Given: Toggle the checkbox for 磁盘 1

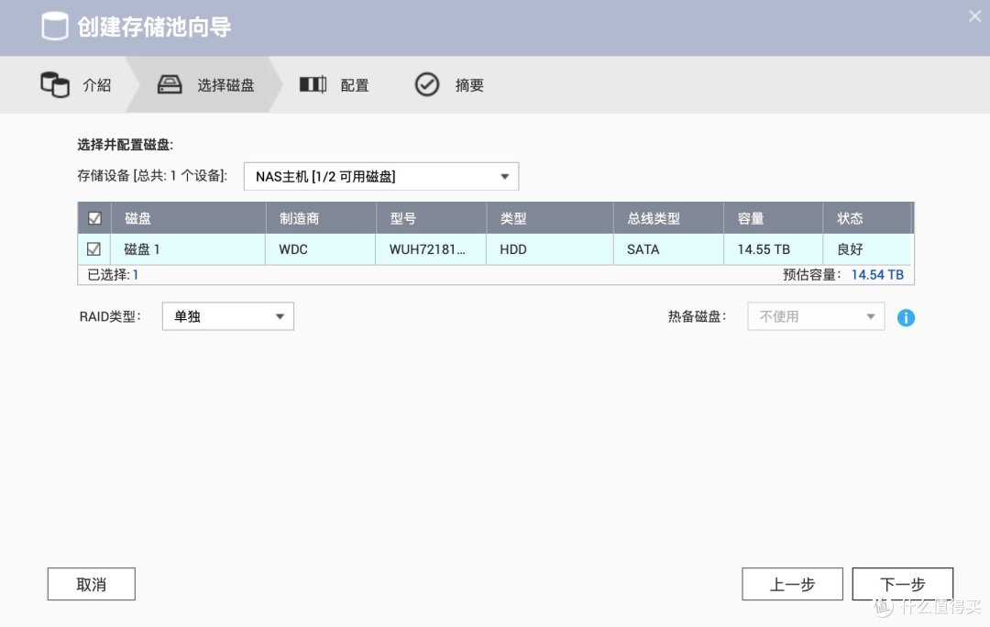Looking at the screenshot, I should (x=93, y=248).
